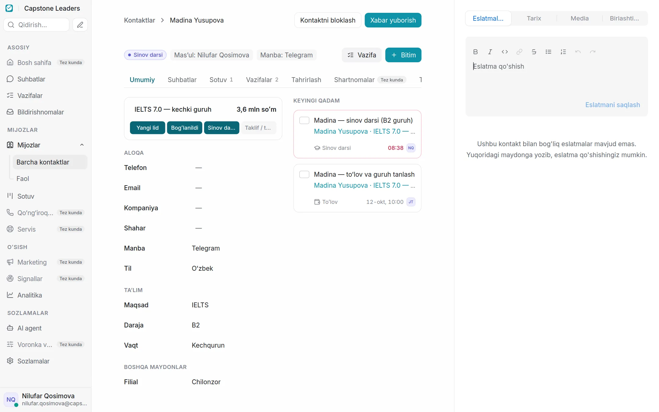Open the Faol contacts list
The width and height of the screenshot is (659, 412).
(50, 179)
